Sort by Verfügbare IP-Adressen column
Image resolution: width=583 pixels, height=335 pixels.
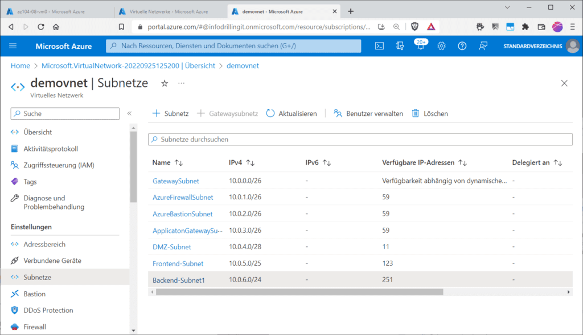[x=424, y=162]
